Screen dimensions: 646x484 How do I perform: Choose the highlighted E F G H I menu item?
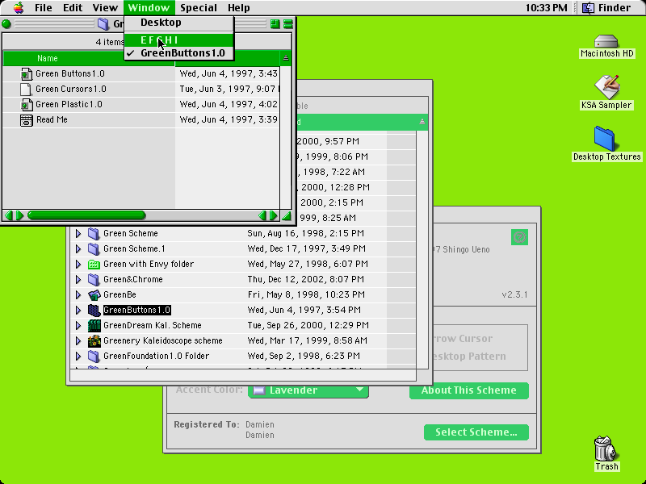pos(179,40)
